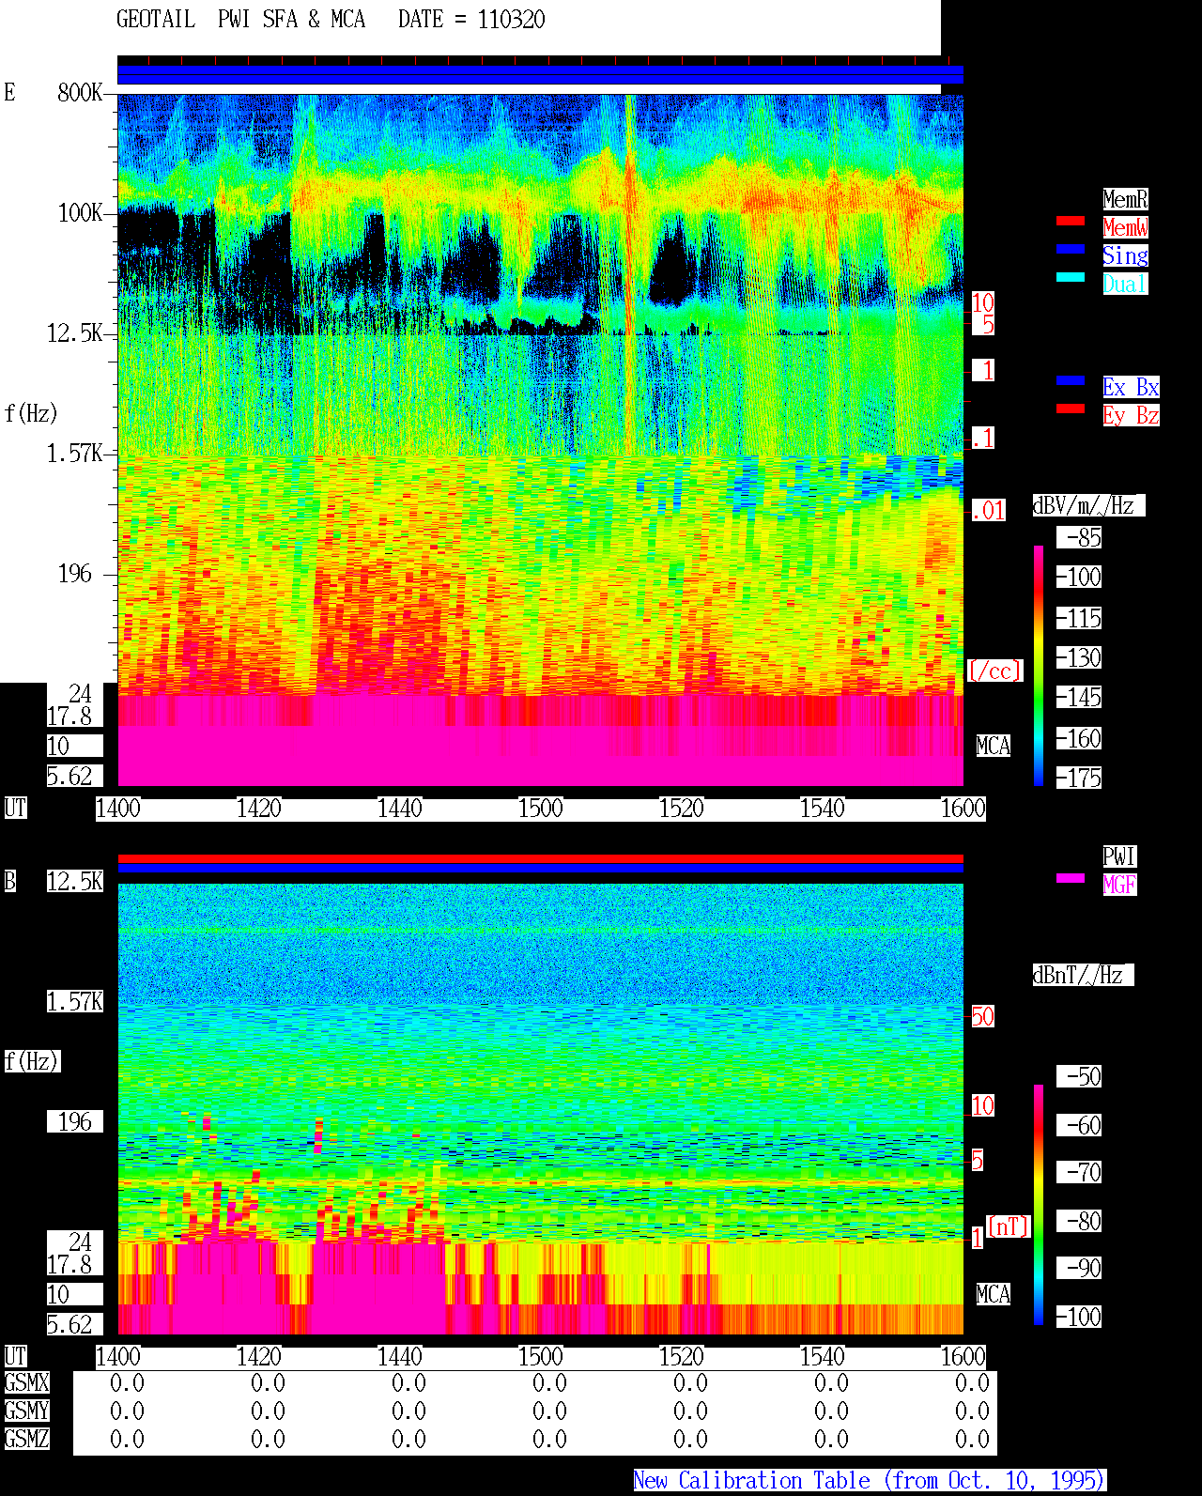Click the blue Ex Bx legend swatch
Image resolution: width=1202 pixels, height=1496 pixels.
(1071, 380)
